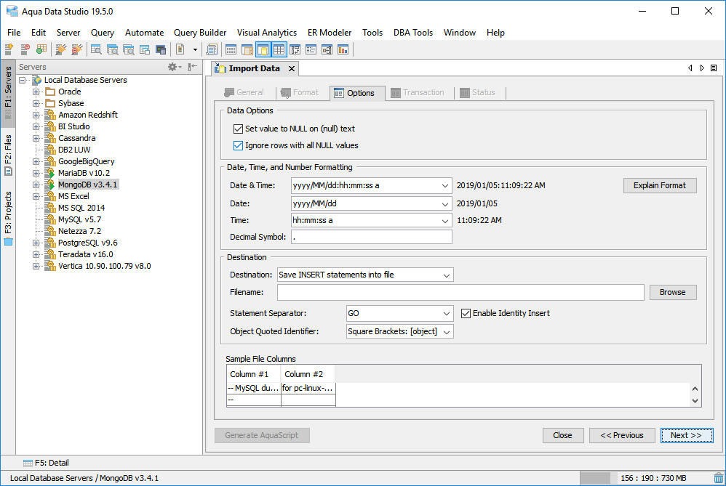
Task: Collapse the Local Database Servers root node
Action: tap(22, 80)
